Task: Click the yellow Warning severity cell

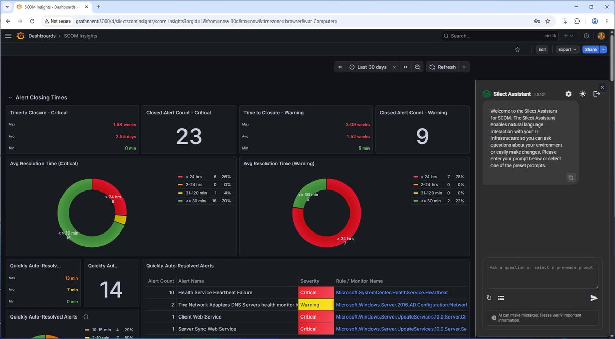Action: coord(316,305)
